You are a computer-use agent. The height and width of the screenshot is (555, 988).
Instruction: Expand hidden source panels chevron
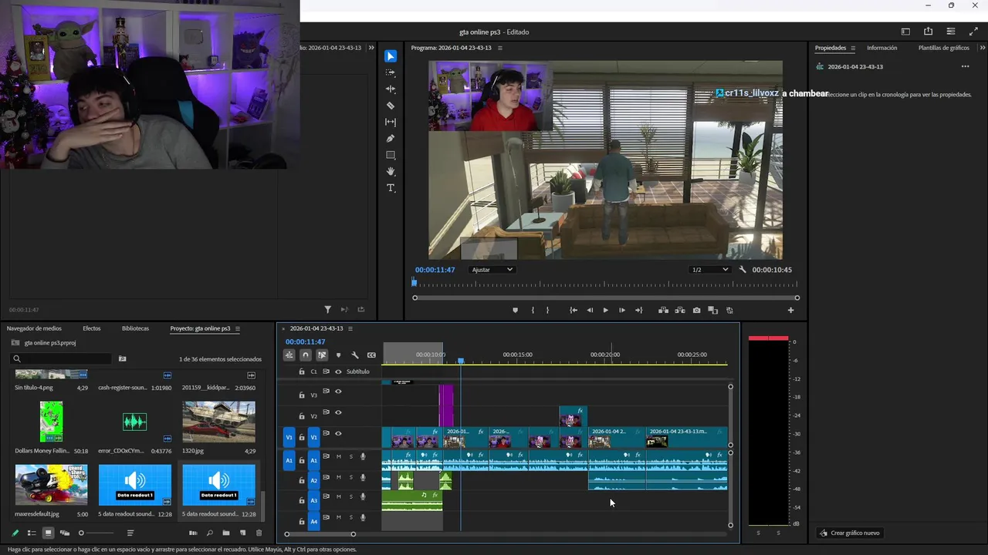click(x=371, y=48)
